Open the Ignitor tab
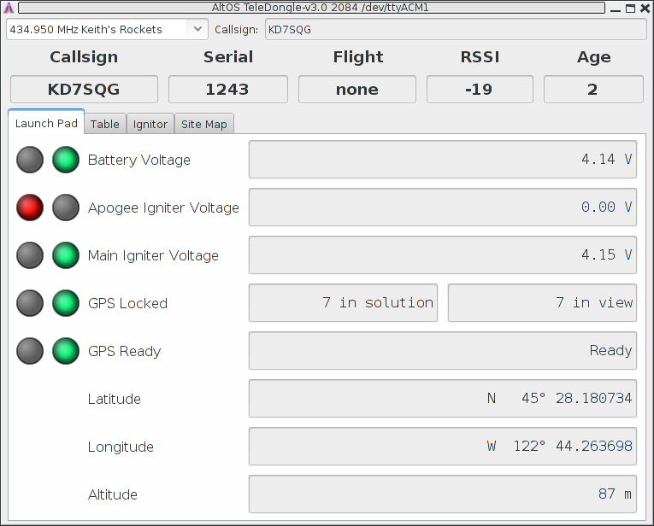This screenshot has width=654, height=526. 150,124
